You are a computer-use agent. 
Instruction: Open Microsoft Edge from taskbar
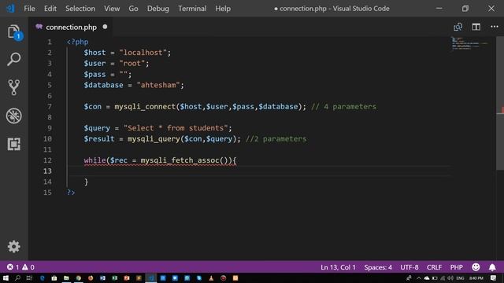click(42, 277)
